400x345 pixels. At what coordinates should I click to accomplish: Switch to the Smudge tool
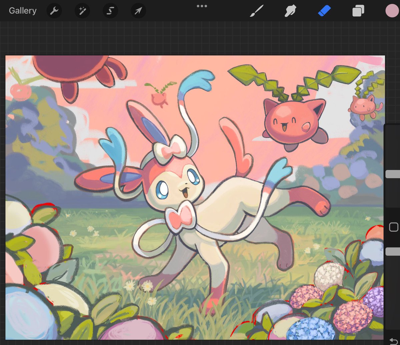coord(291,10)
